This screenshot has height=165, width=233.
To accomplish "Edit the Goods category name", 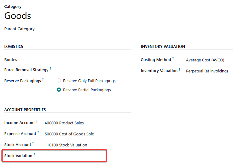I will click(x=18, y=16).
